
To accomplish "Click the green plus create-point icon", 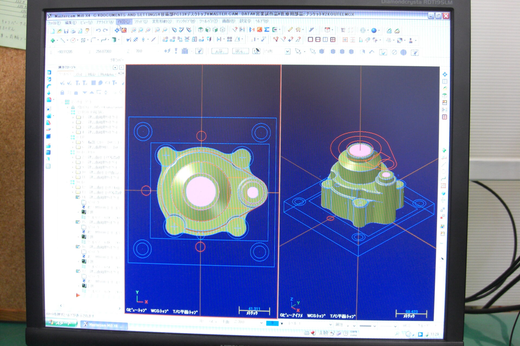I will coord(53,41).
